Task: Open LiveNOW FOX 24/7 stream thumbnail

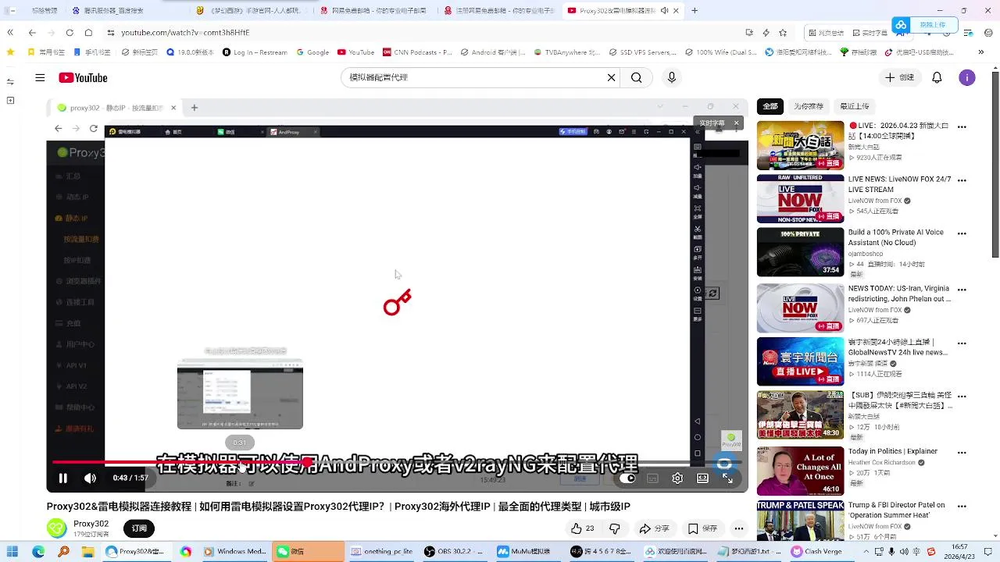Action: pos(800,198)
